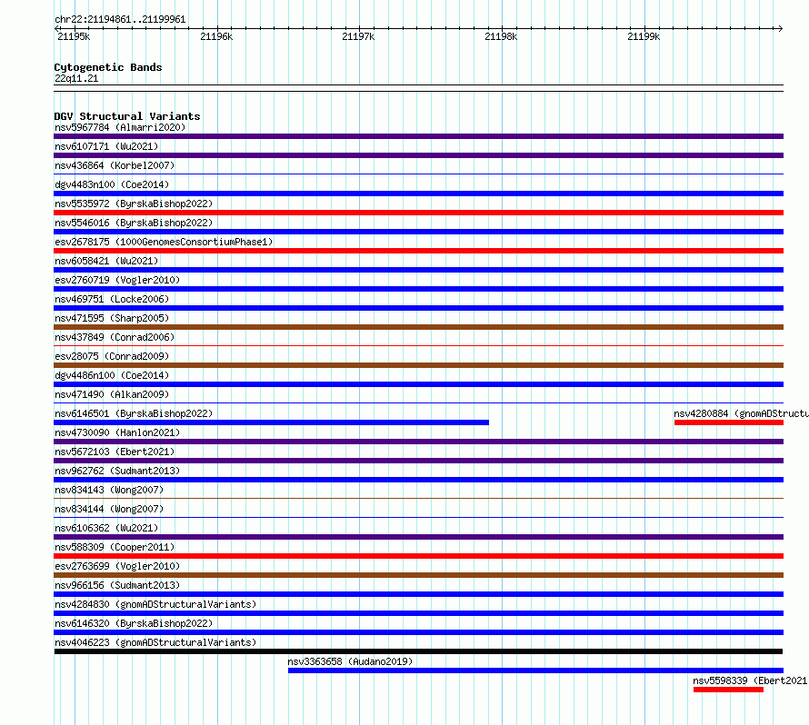Open the nsv436864 (Korbel2007) variant entry
This screenshot has width=809, height=725.
(x=115, y=165)
